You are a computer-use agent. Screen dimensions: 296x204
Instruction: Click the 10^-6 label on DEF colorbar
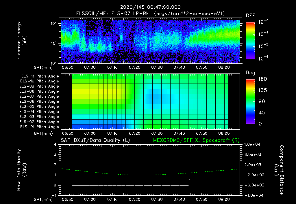pyautogui.click(x=263, y=58)
